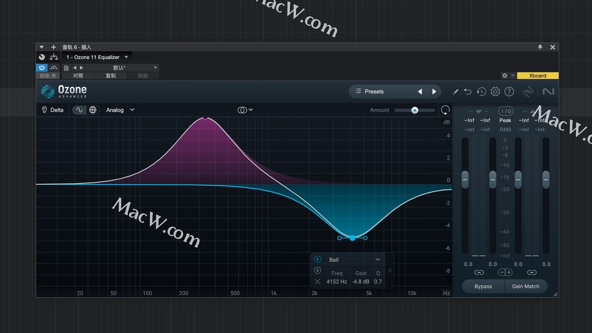Expand the band panel side arrow
592x333 pixels.
coord(390,270)
